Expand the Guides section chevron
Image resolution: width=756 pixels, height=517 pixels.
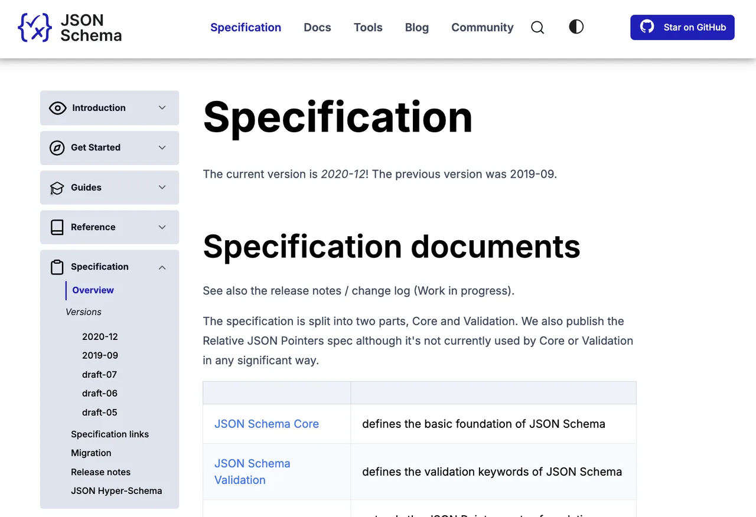162,188
